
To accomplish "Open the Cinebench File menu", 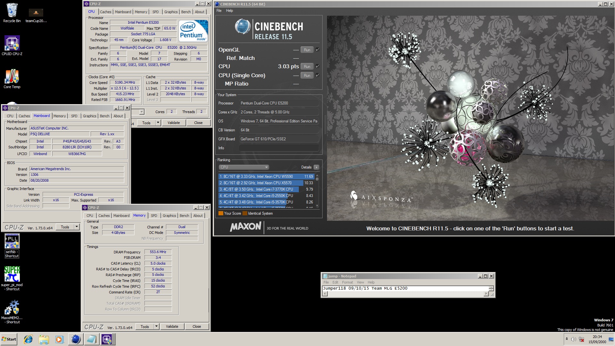I will 219,11.
